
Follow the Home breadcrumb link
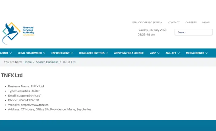[x=28, y=62]
